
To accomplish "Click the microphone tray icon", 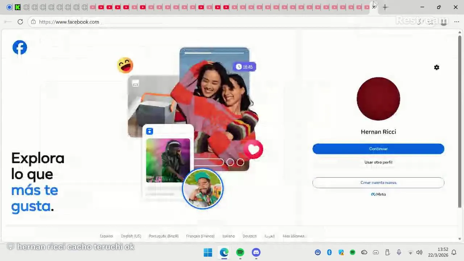I will click(399, 252).
